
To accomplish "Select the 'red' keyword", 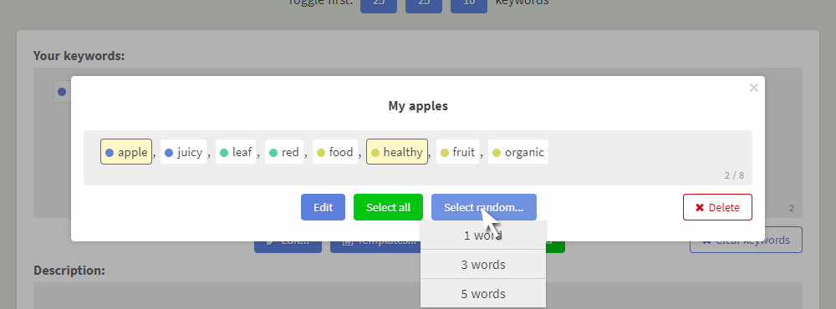I will (x=284, y=152).
